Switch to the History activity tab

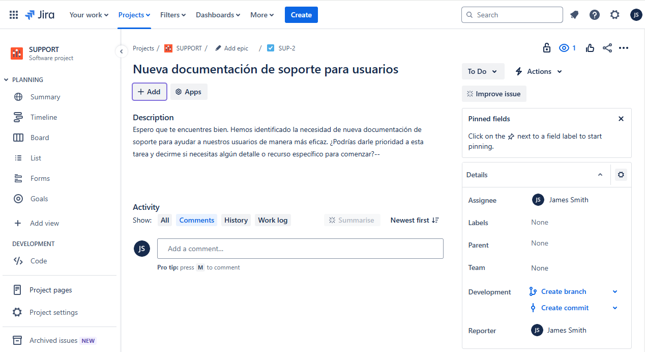coord(236,220)
